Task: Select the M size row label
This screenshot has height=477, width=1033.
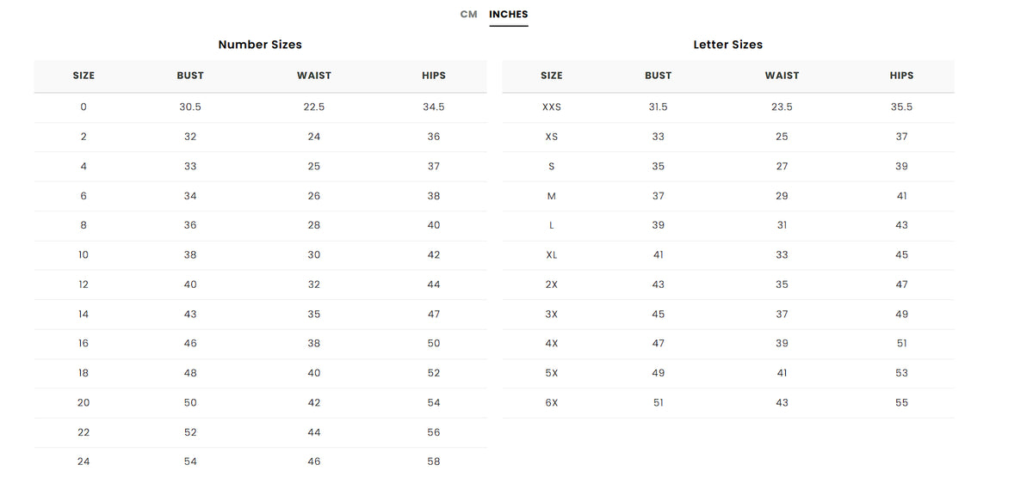Action: coord(552,196)
